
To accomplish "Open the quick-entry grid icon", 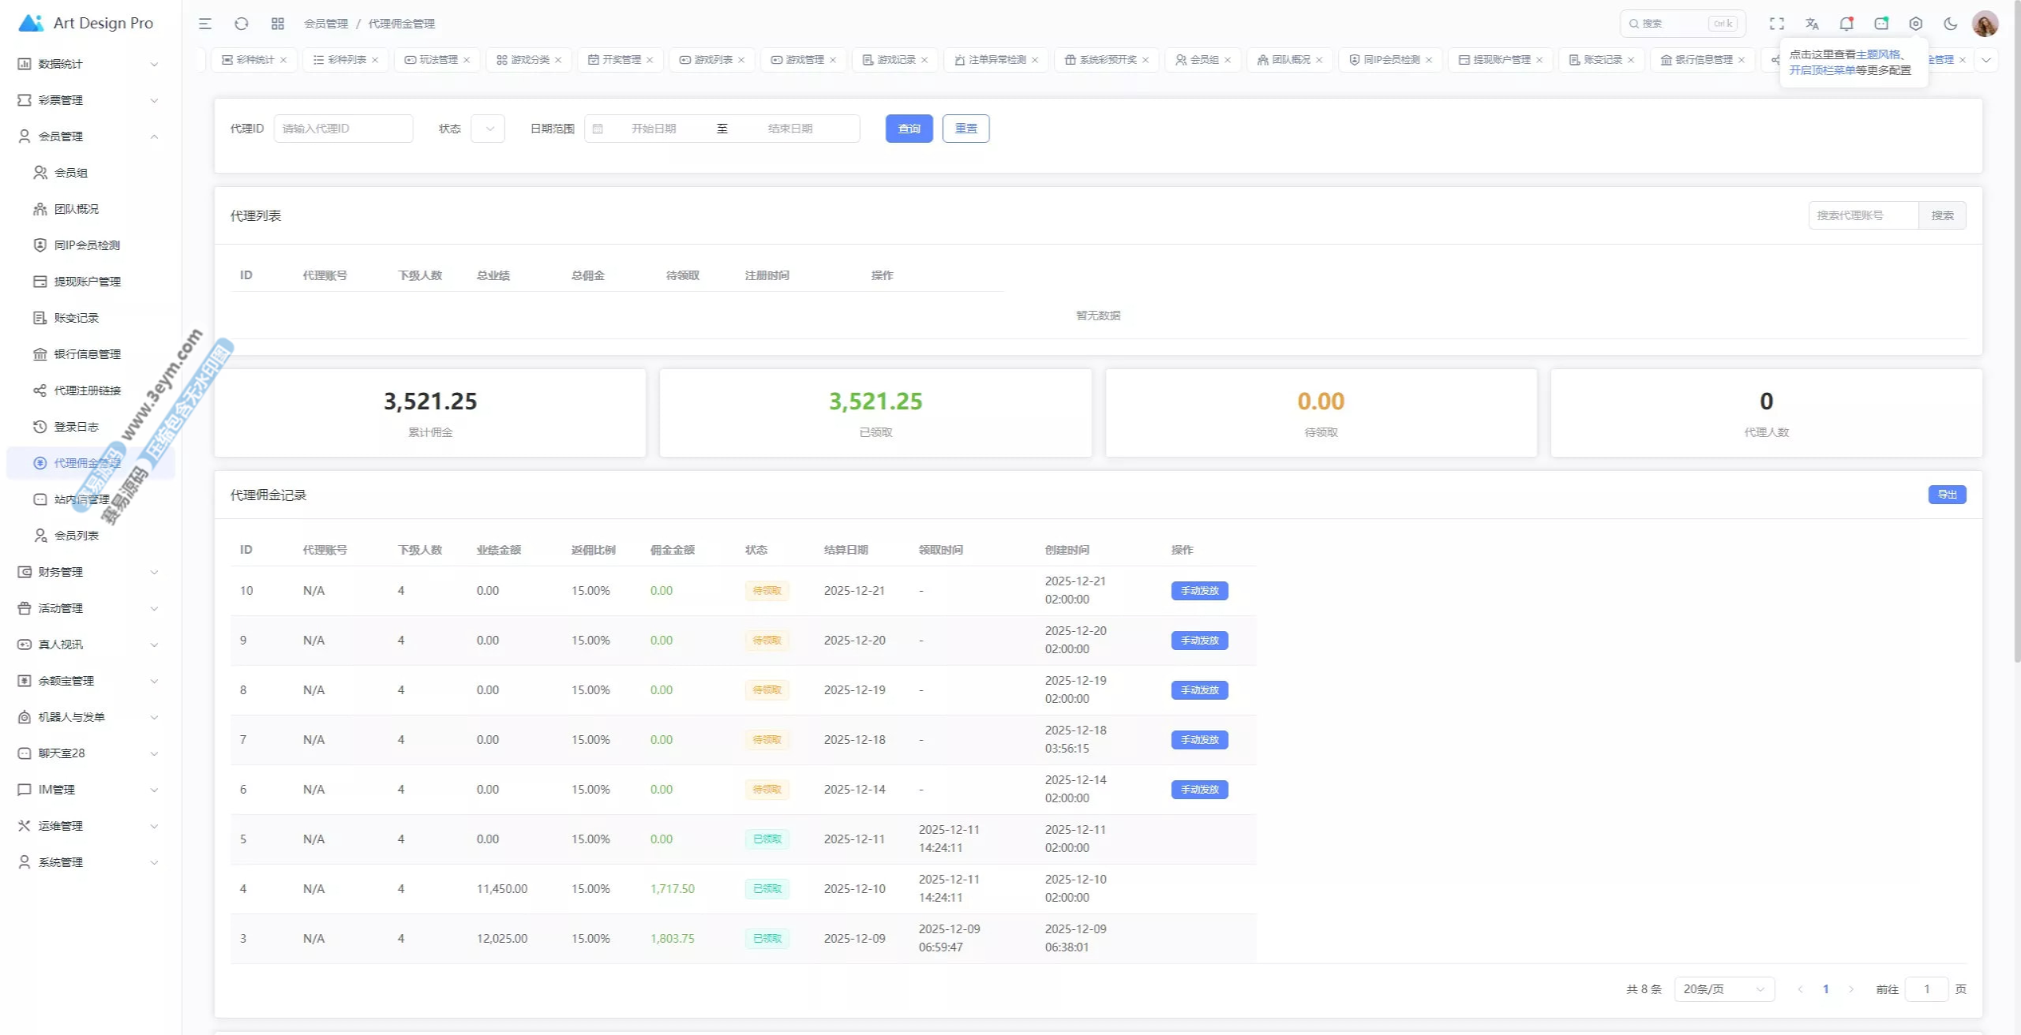I will [277, 24].
